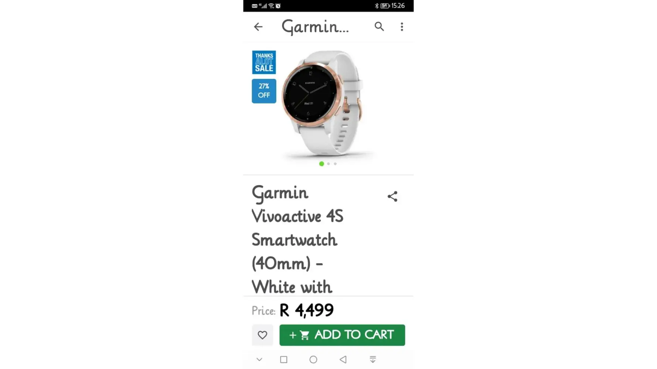Share the product via share icon

click(x=392, y=196)
